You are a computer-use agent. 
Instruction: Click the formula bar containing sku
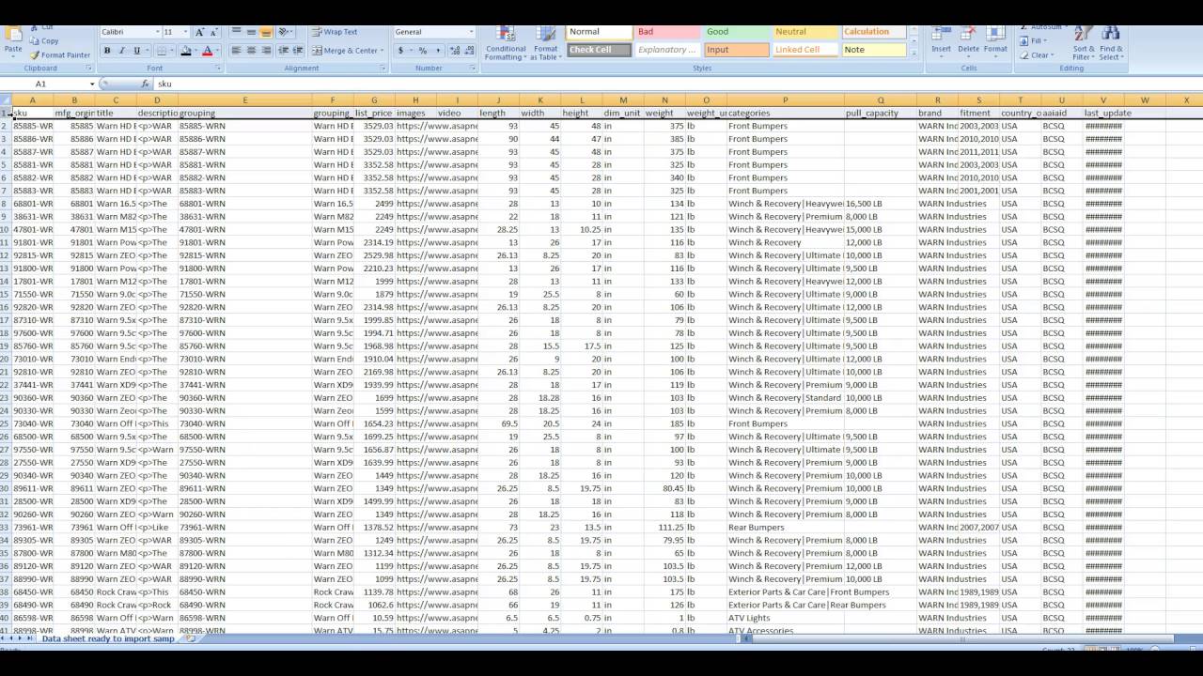677,84
